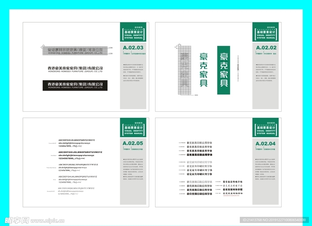
Task: Click the A.02.04 page code
Action: click(265, 144)
